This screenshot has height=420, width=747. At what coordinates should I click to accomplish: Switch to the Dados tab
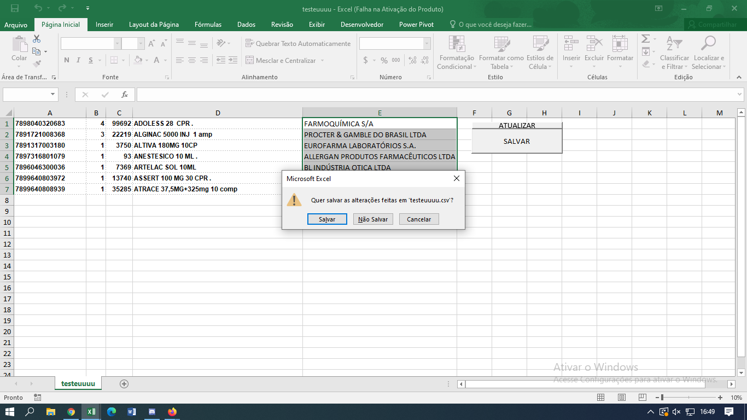coord(246,25)
